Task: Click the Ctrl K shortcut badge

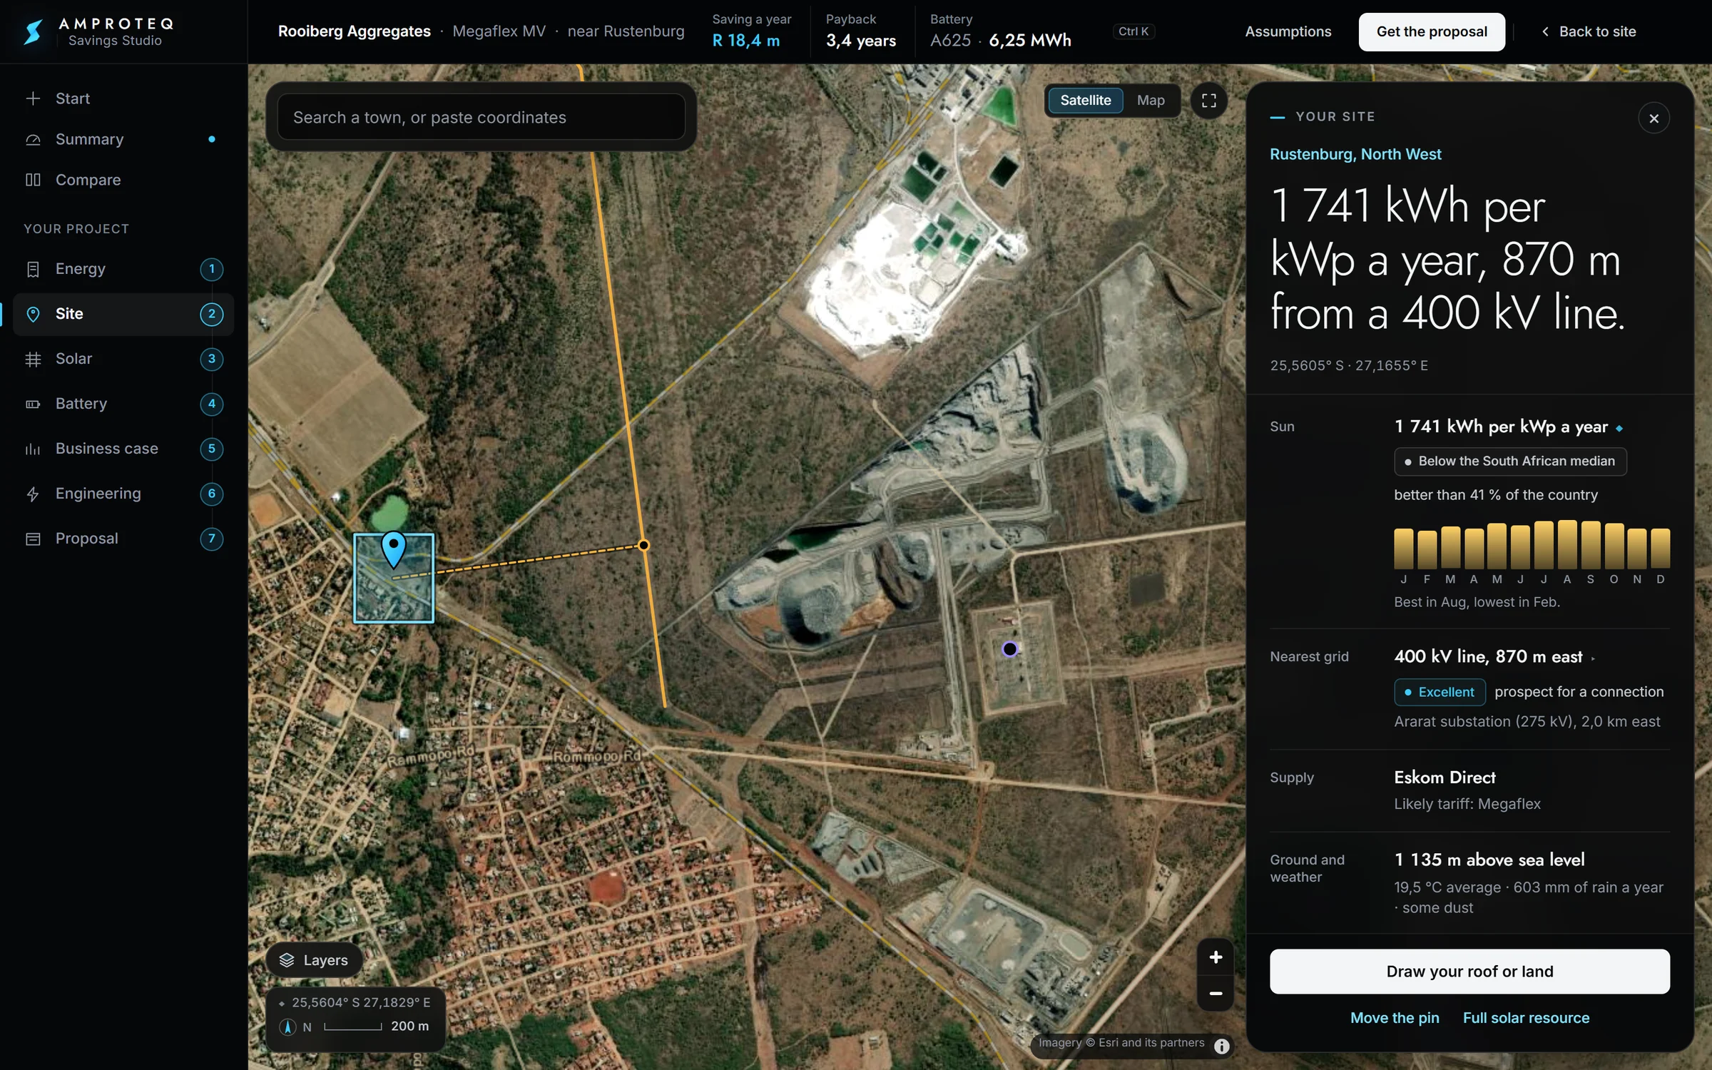Action: [1133, 31]
